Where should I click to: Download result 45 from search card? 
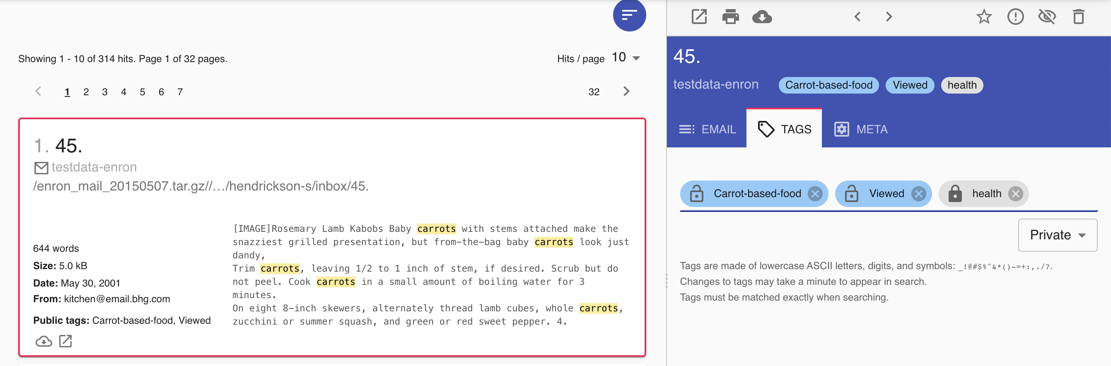point(43,342)
